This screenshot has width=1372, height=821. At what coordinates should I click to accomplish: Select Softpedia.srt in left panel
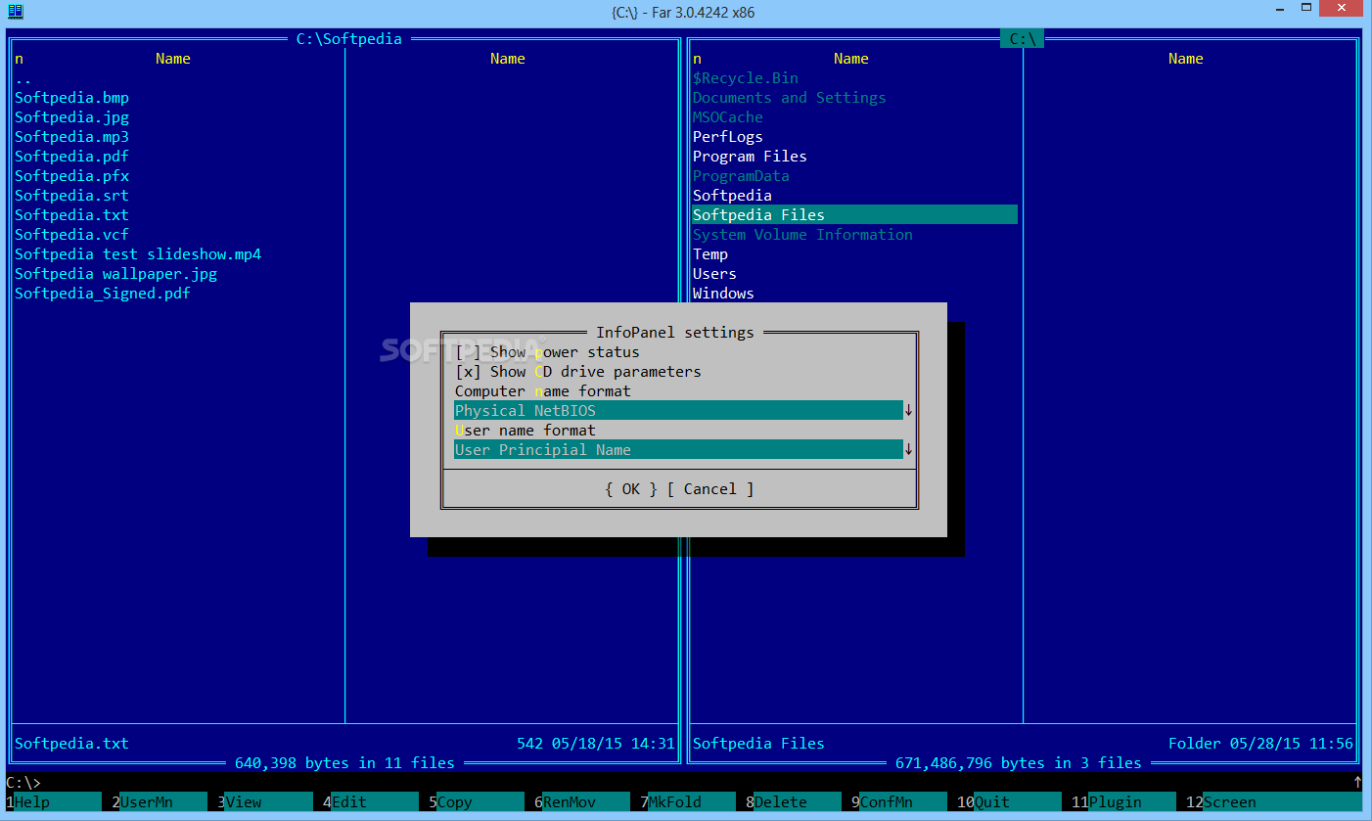click(71, 196)
